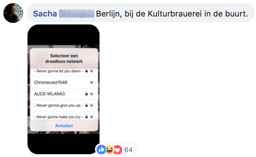Click the WiFi signal icon beside Chromecast1548
The width and height of the screenshot is (256, 157).
click(92, 82)
